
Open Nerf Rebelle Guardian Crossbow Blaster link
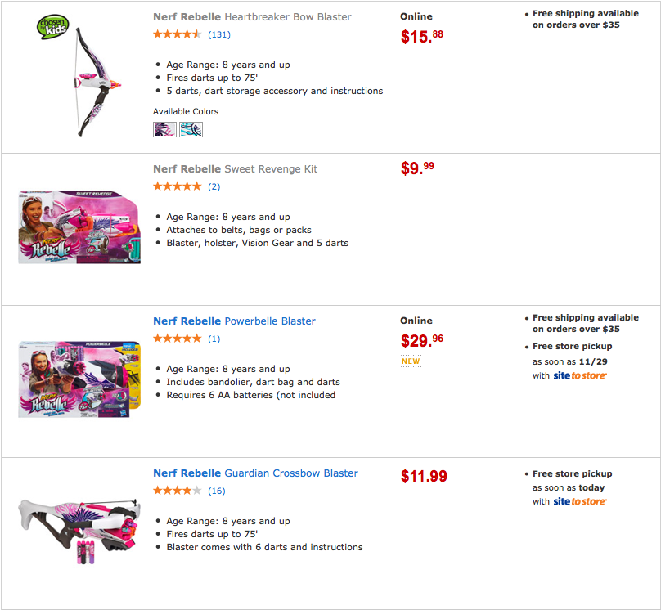pyautogui.click(x=255, y=473)
